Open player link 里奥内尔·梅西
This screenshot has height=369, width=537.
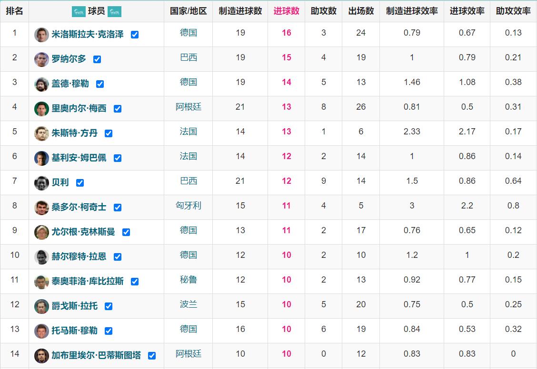click(x=79, y=108)
